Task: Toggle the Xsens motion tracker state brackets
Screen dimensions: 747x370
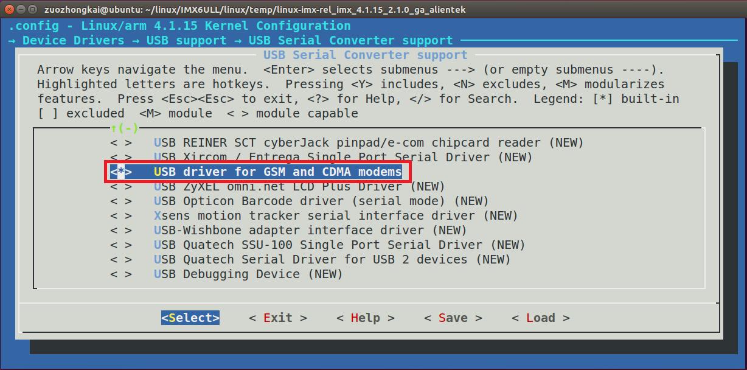Action: point(121,215)
